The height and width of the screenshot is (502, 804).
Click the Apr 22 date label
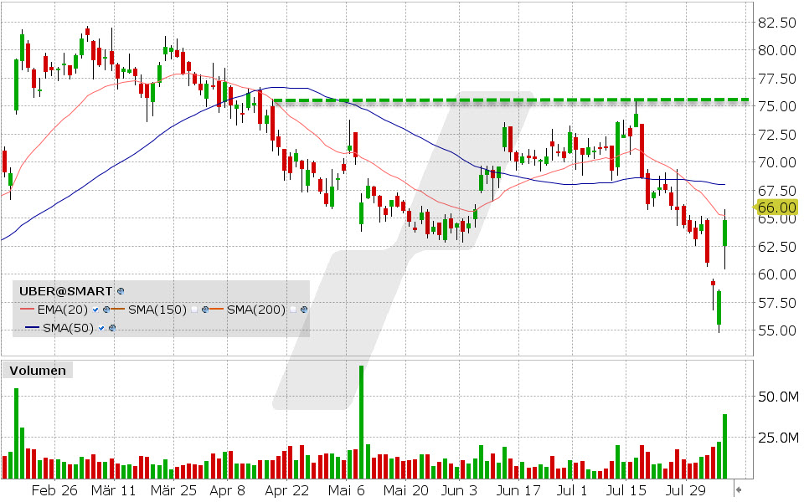[287, 490]
